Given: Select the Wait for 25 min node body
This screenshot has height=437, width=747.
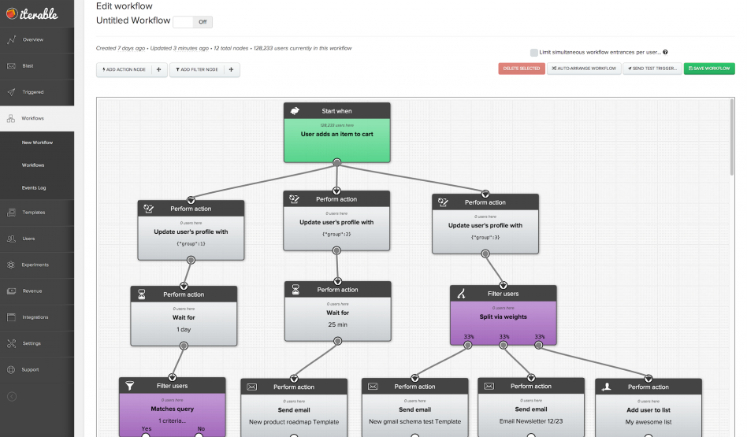Looking at the screenshot, I should tap(338, 319).
